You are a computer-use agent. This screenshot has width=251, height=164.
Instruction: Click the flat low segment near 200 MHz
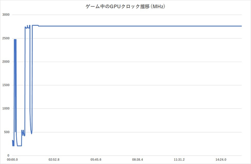pyautogui.click(x=19, y=146)
